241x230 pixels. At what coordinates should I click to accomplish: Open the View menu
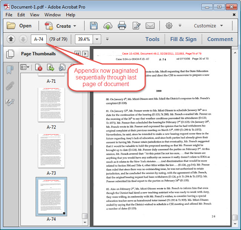34,15
